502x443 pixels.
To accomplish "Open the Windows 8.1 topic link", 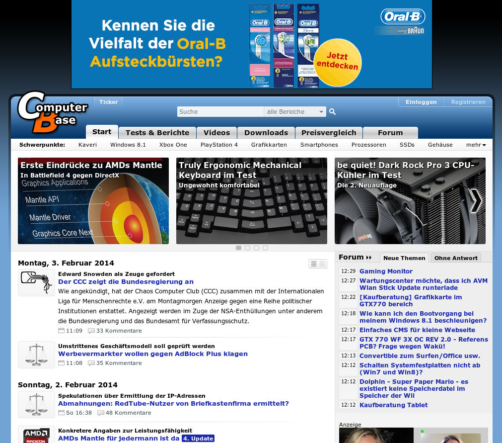I will tap(128, 145).
